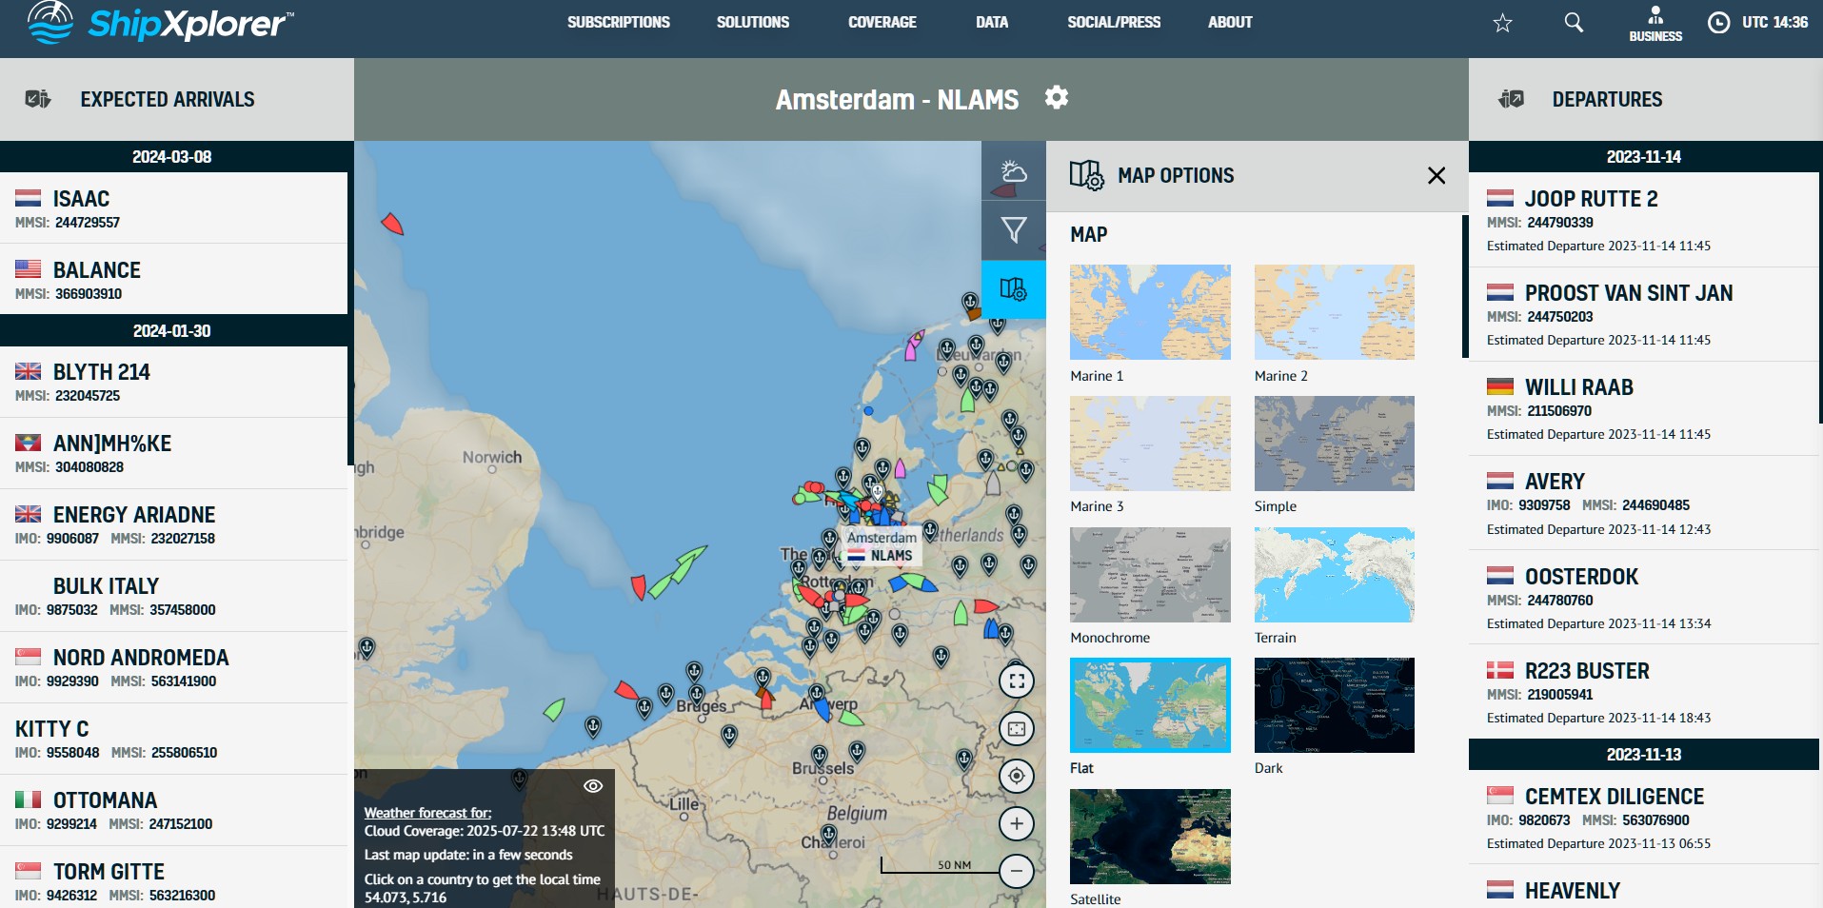Screen dimensions: 1823x908
Task: Enter fullscreen map with the brackets icon
Action: pos(1016,681)
